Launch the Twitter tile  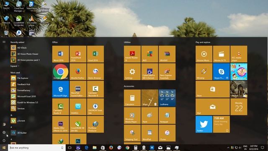204,124
